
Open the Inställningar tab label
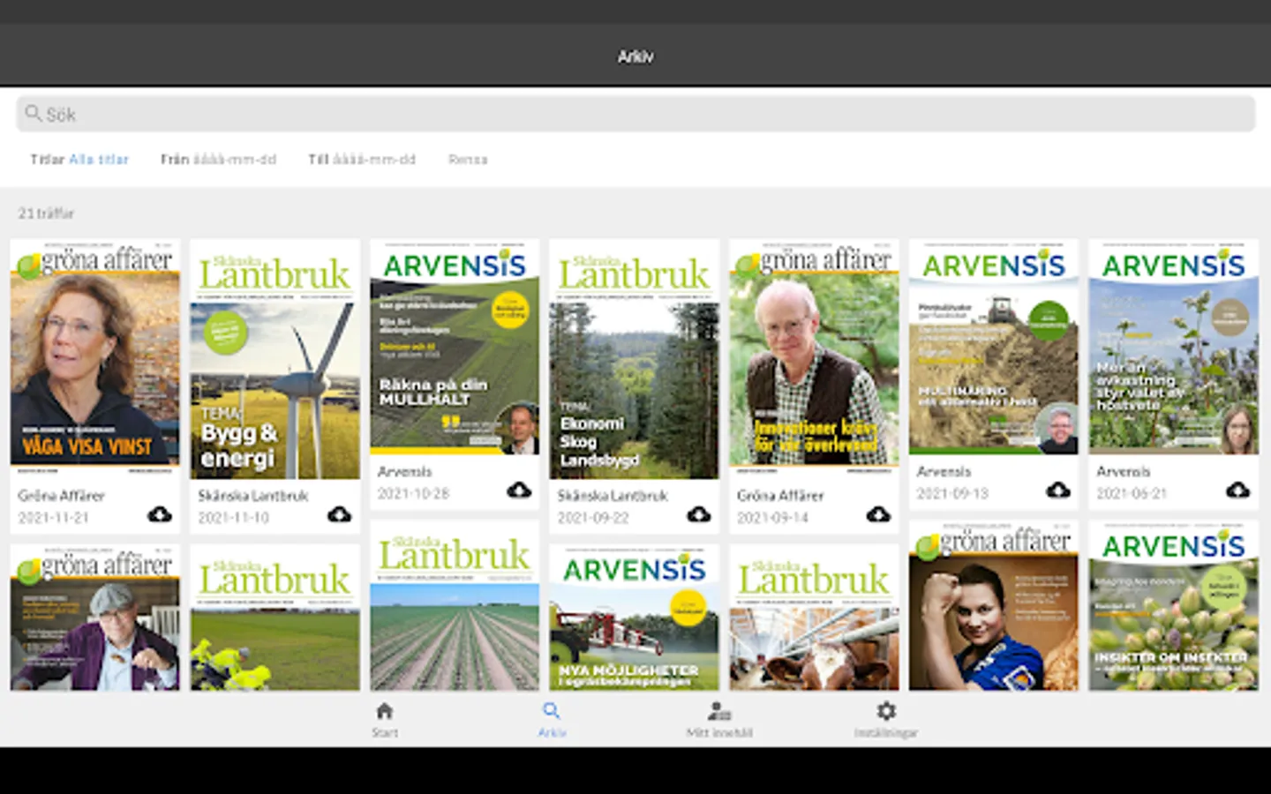[x=886, y=732]
